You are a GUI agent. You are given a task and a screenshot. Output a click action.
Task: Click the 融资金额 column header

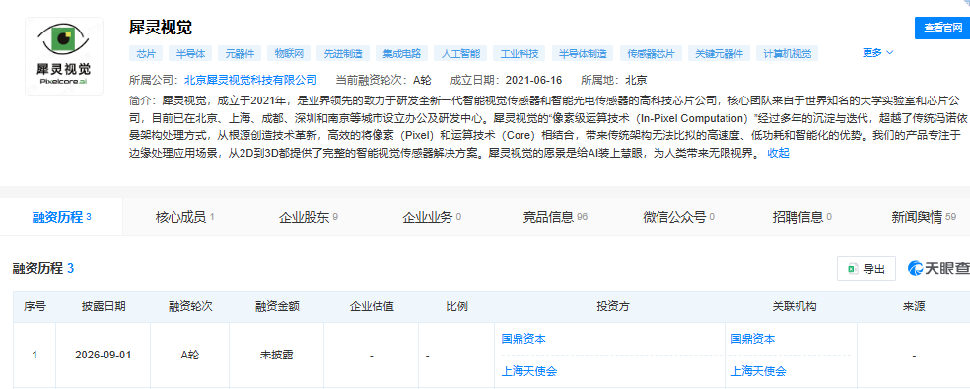tap(277, 306)
